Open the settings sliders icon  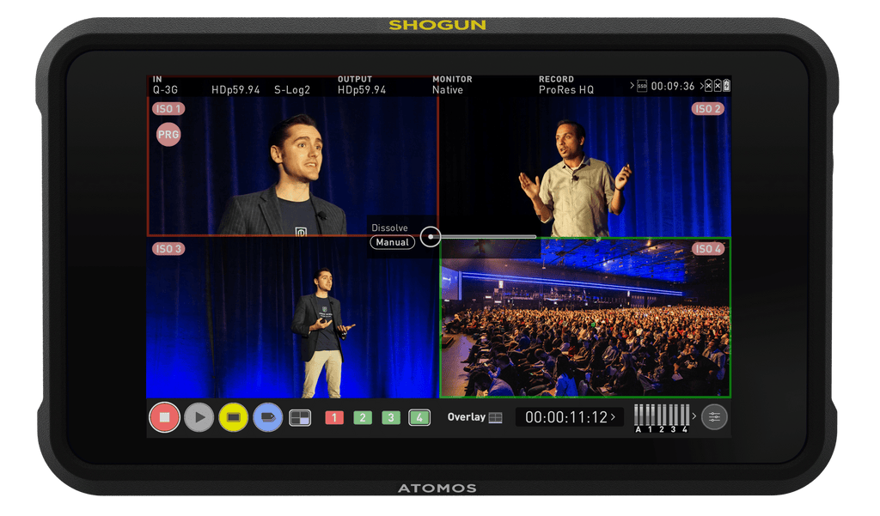pos(714,417)
